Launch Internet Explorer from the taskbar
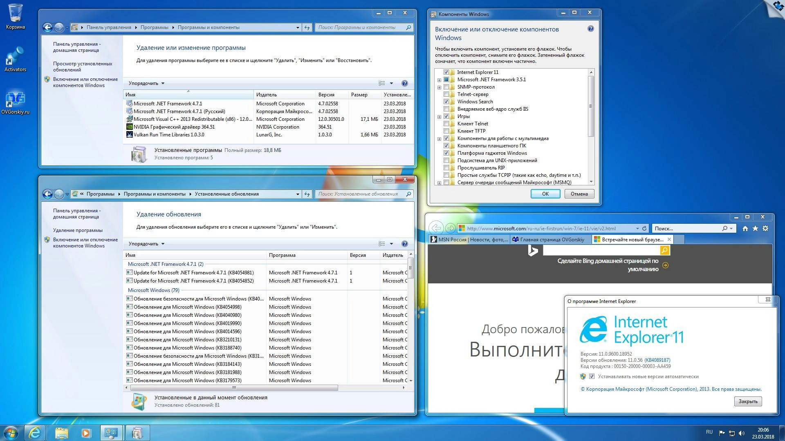 (x=35, y=432)
